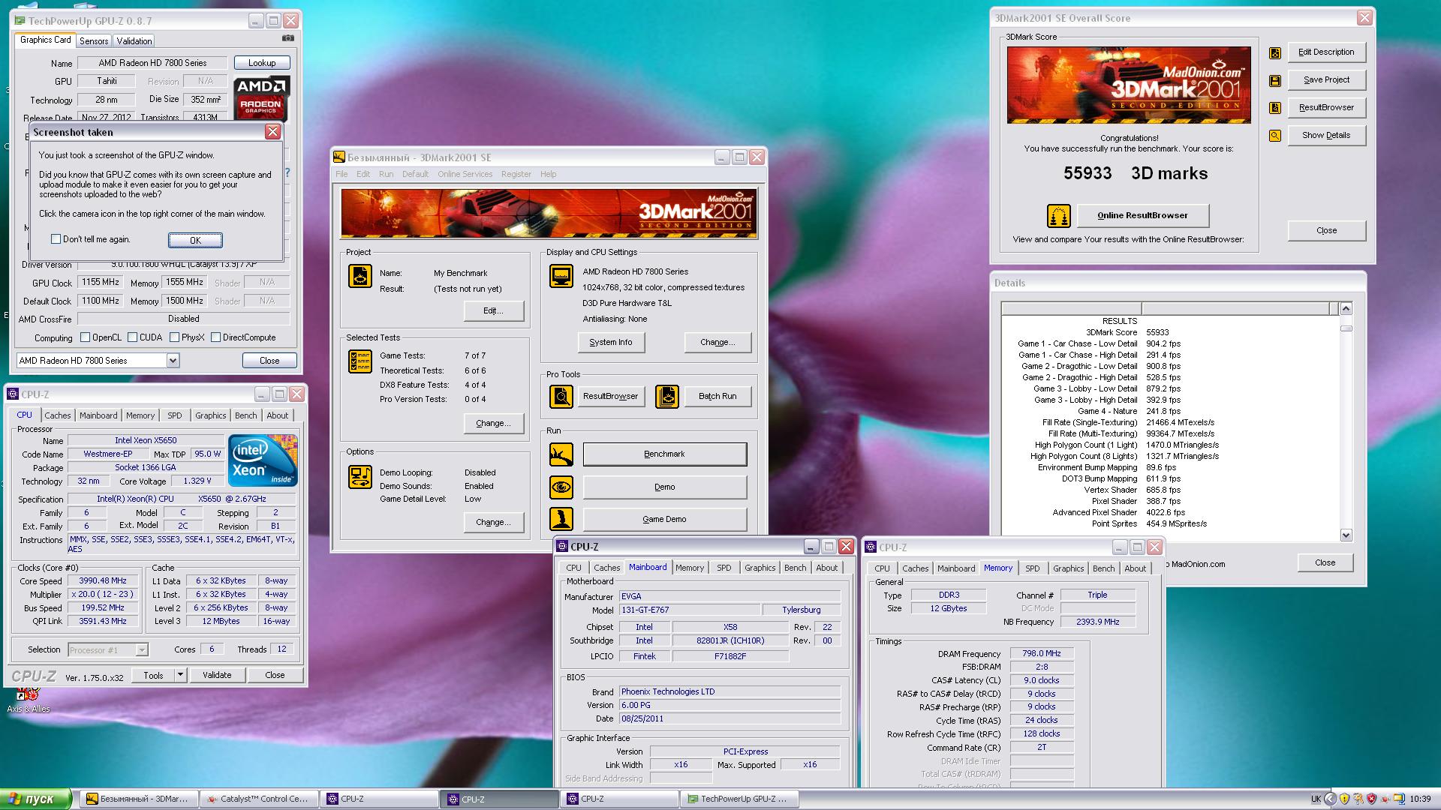
Task: Click the Catalyst Control Center taskbar item
Action: click(x=259, y=799)
